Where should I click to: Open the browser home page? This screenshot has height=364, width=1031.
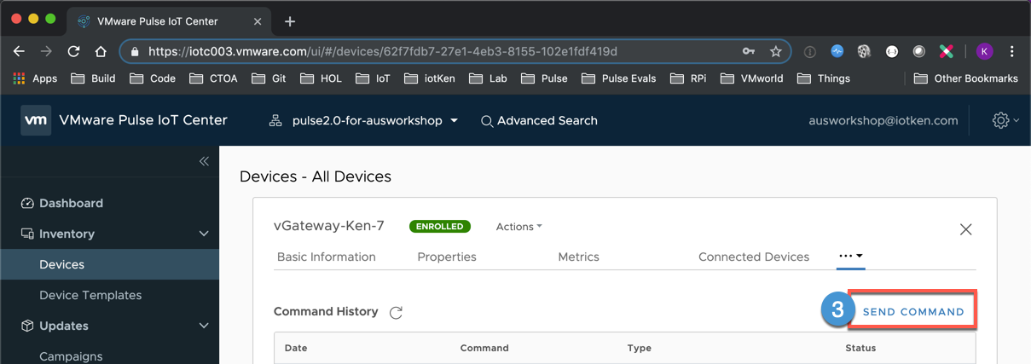[101, 51]
